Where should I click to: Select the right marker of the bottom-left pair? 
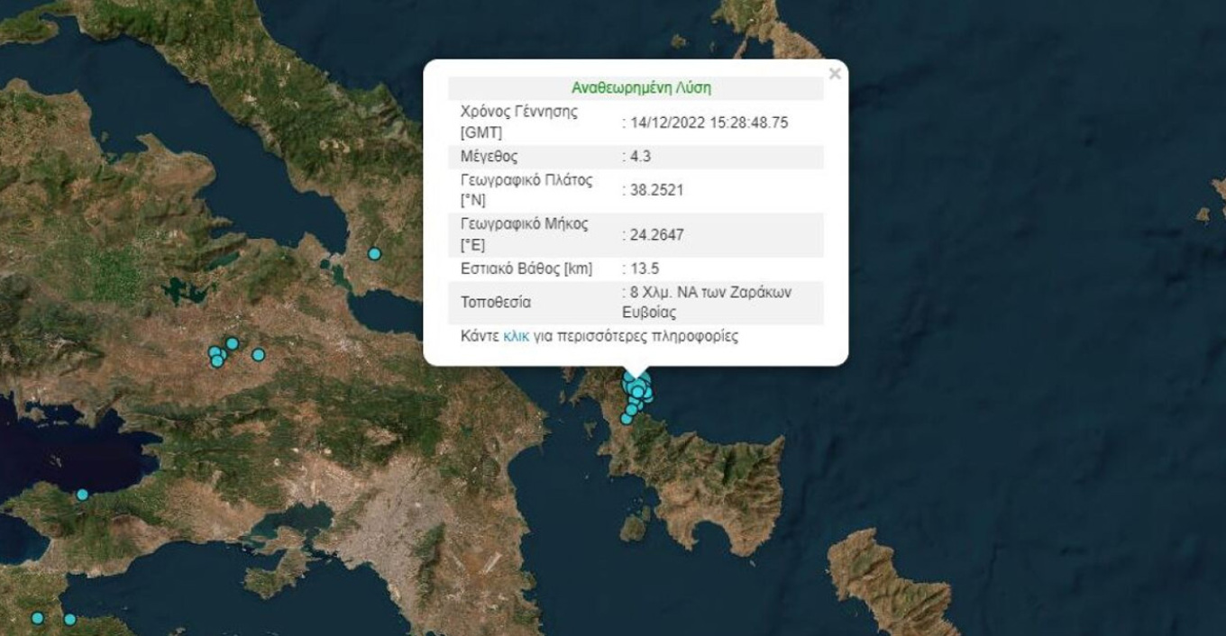pyautogui.click(x=69, y=620)
